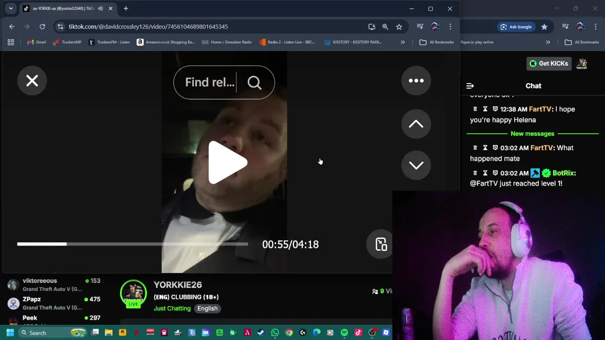Open a new Chrome tab
Viewport: 605px width, 340px height.
(x=126, y=8)
